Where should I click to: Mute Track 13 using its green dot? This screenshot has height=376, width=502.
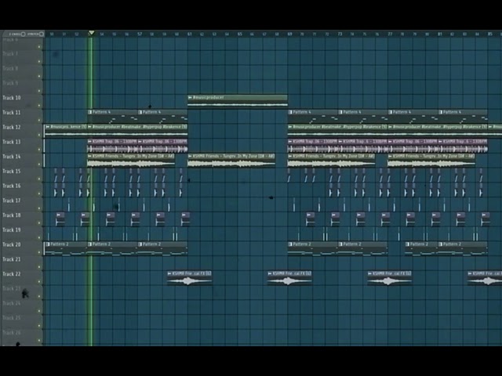click(x=40, y=150)
